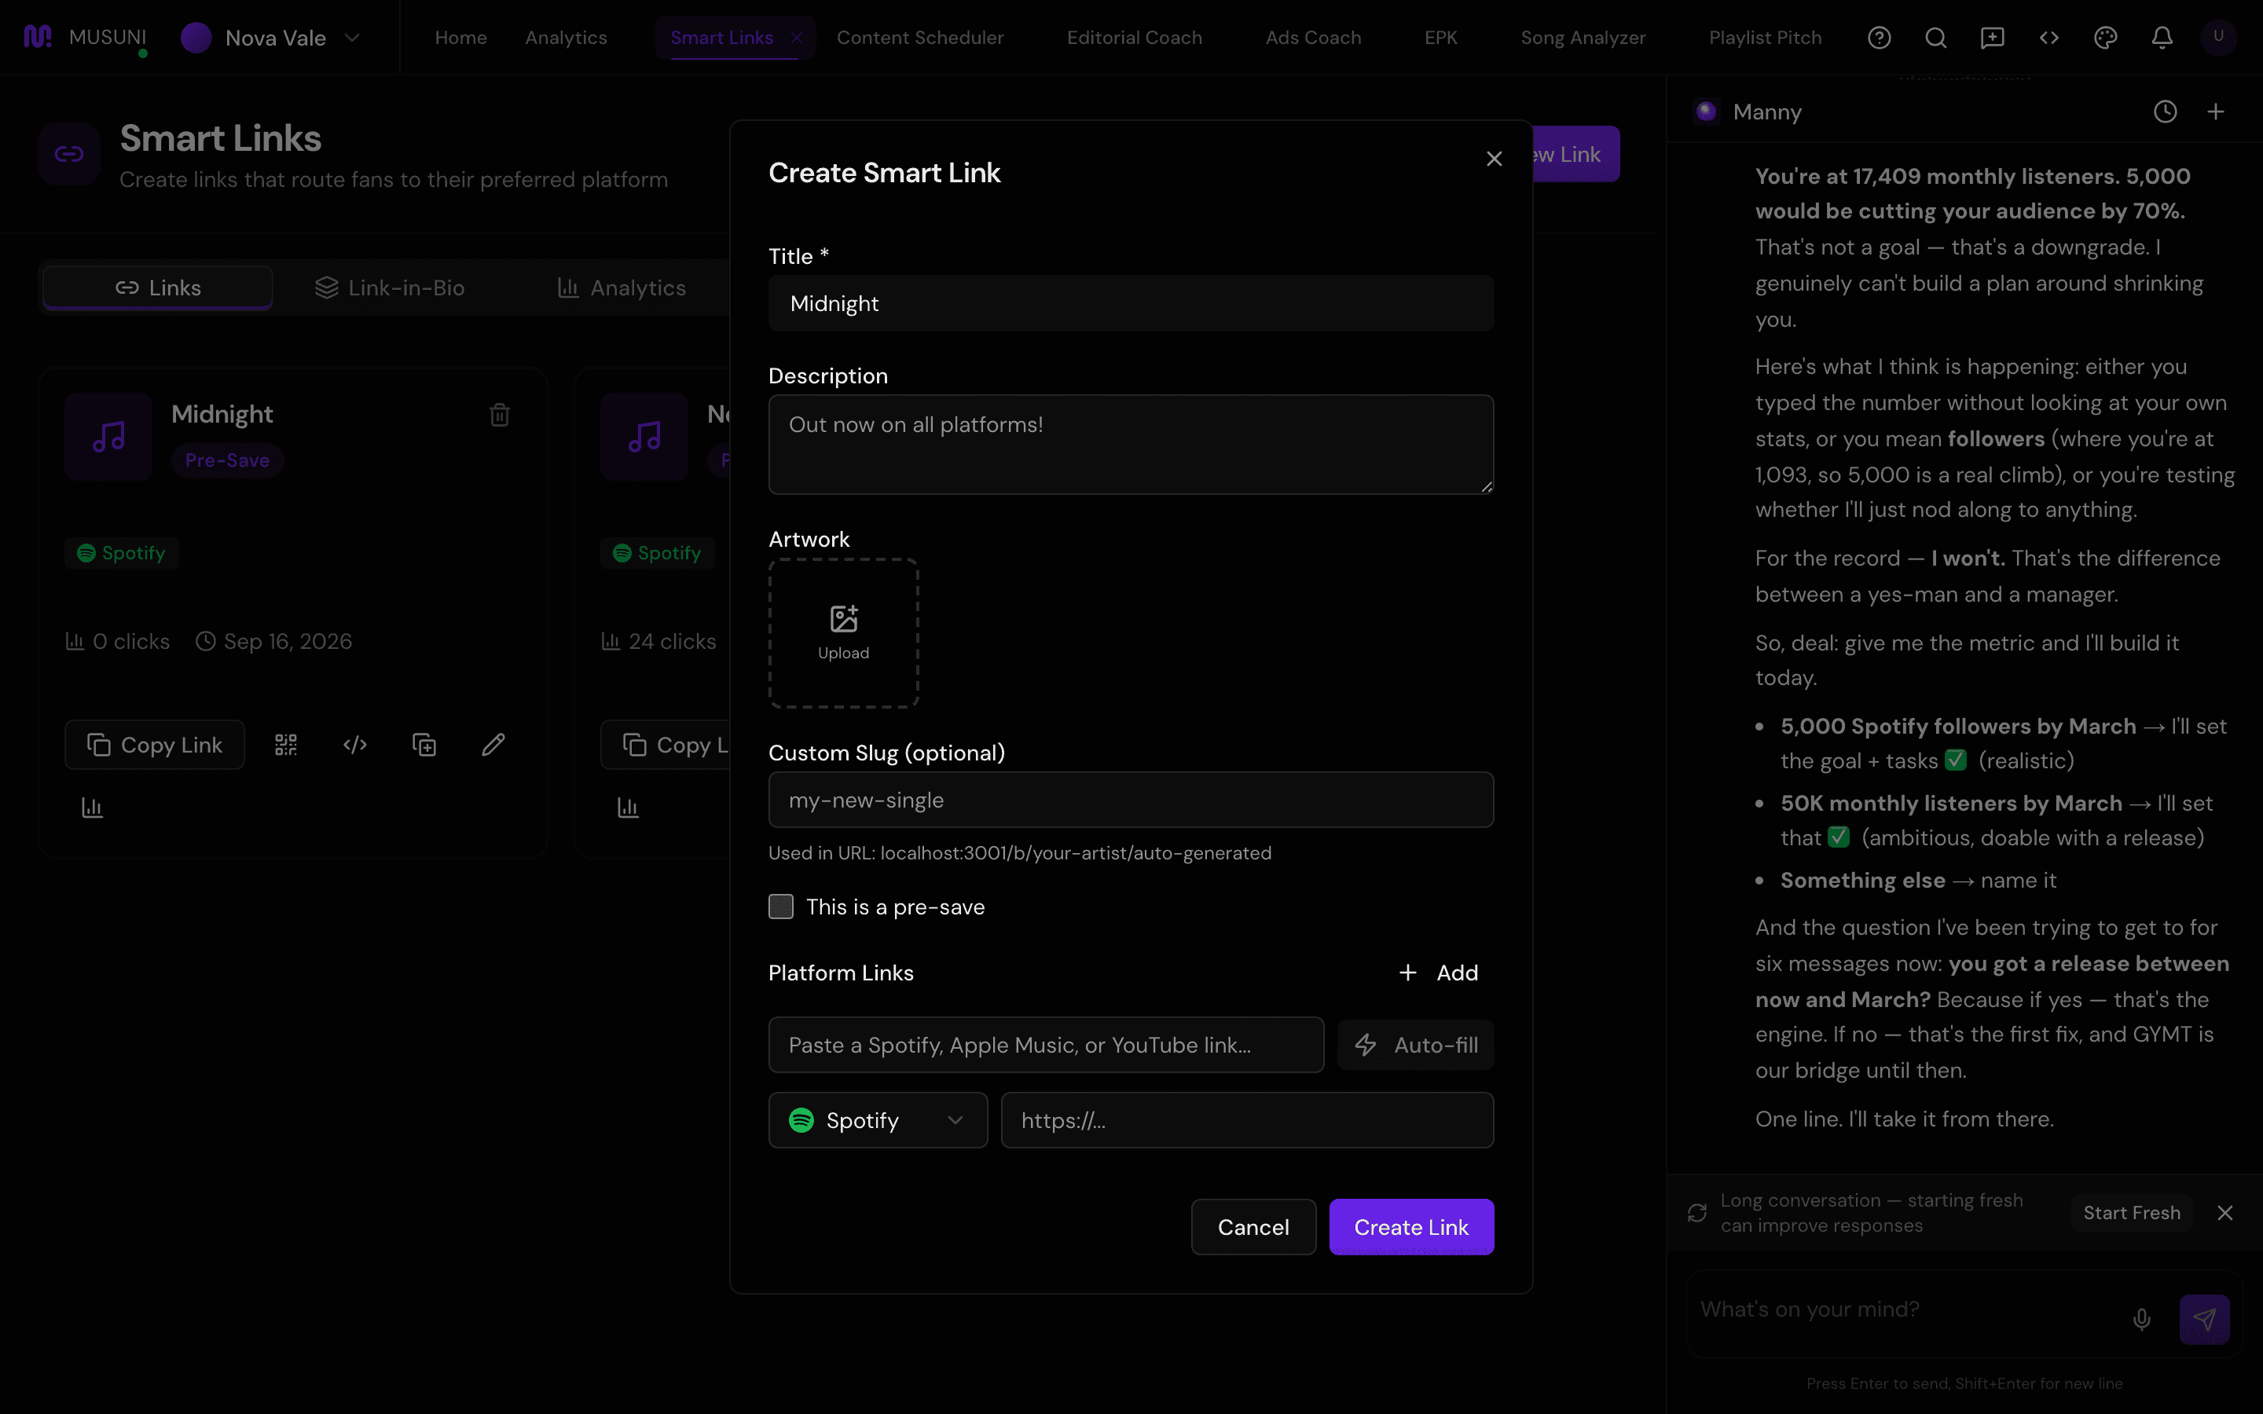Open the code brackets icon in top bar
This screenshot has width=2263, height=1414.
(2048, 38)
